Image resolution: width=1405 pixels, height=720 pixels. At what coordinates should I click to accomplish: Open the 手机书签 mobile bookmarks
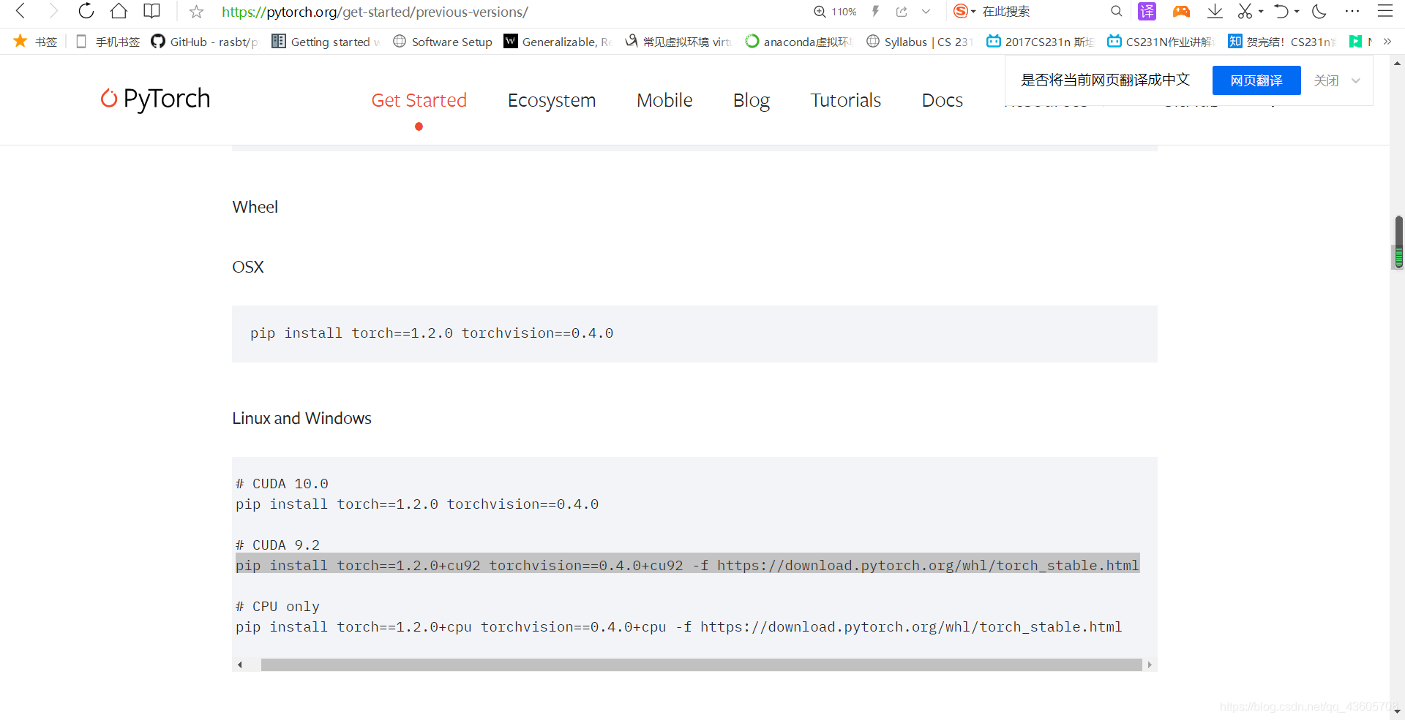coord(108,42)
